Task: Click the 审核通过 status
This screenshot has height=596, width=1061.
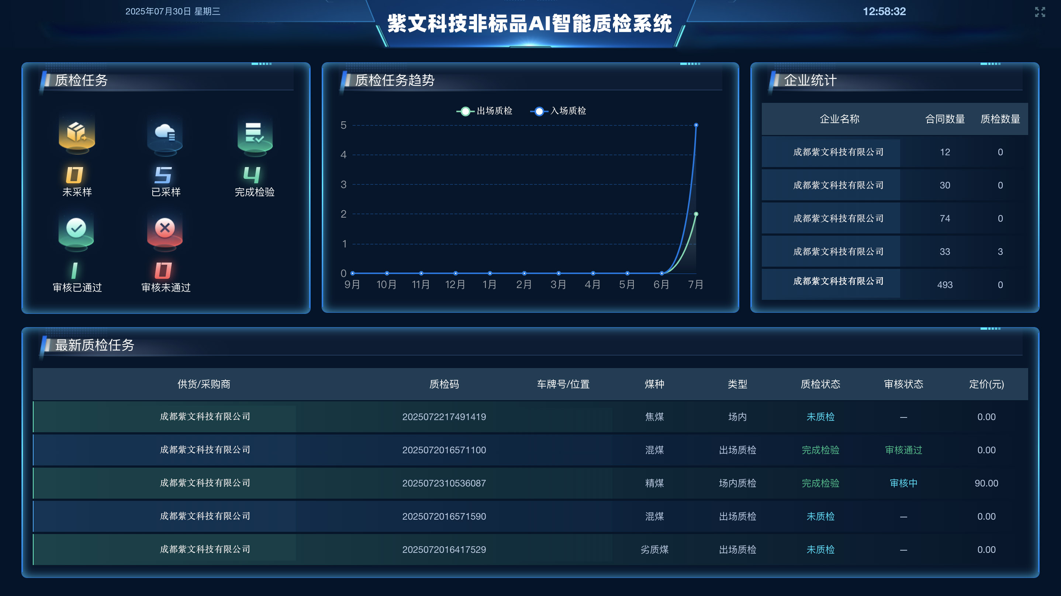Action: click(x=903, y=450)
